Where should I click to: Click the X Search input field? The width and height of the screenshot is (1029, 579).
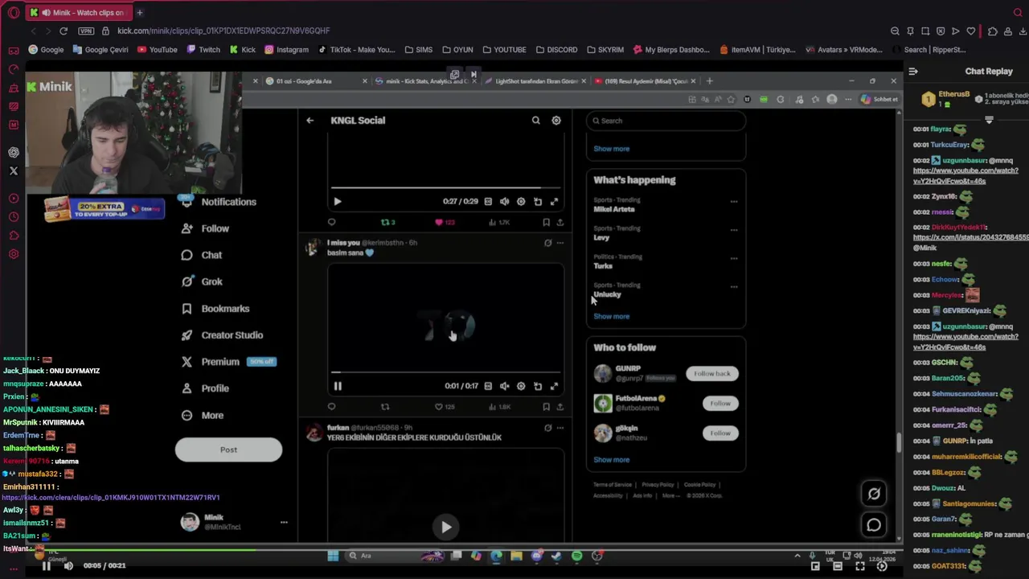click(666, 121)
